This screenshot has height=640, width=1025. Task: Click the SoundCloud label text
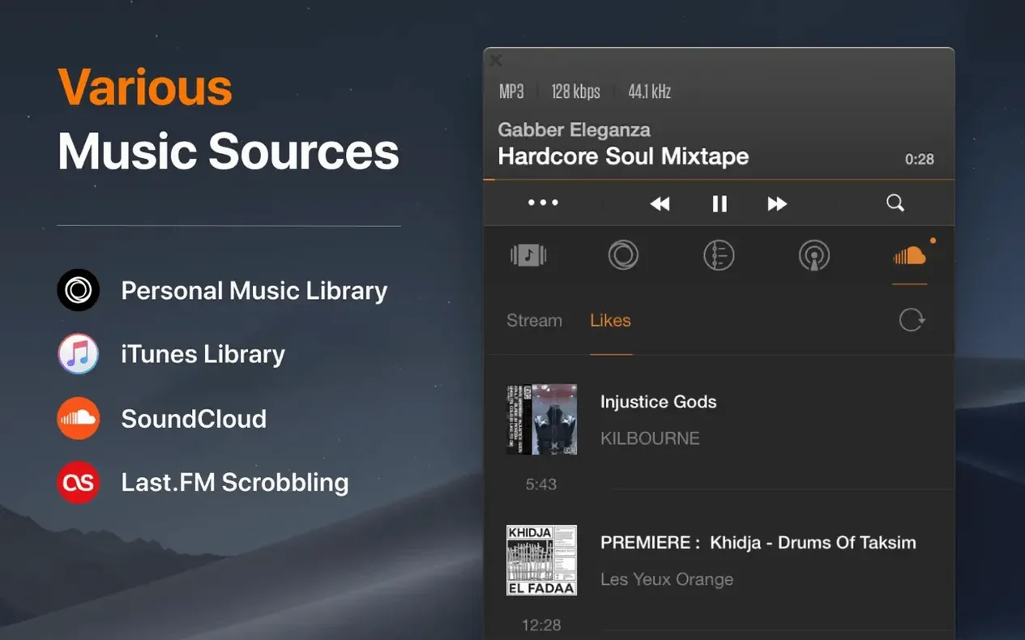[x=194, y=419]
